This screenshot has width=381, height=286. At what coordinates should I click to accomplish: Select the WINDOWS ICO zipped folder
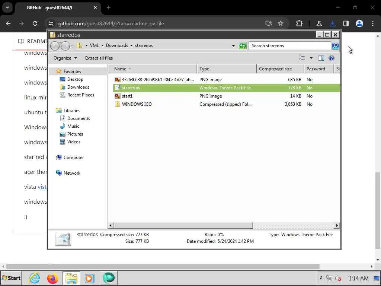[226, 104]
